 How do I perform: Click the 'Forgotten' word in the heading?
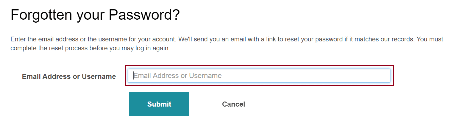(42, 15)
